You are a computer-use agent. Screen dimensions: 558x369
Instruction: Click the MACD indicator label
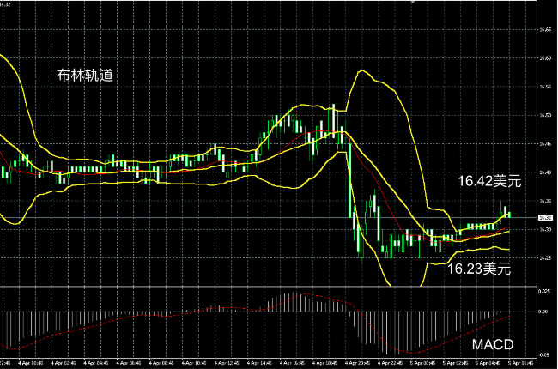click(495, 344)
